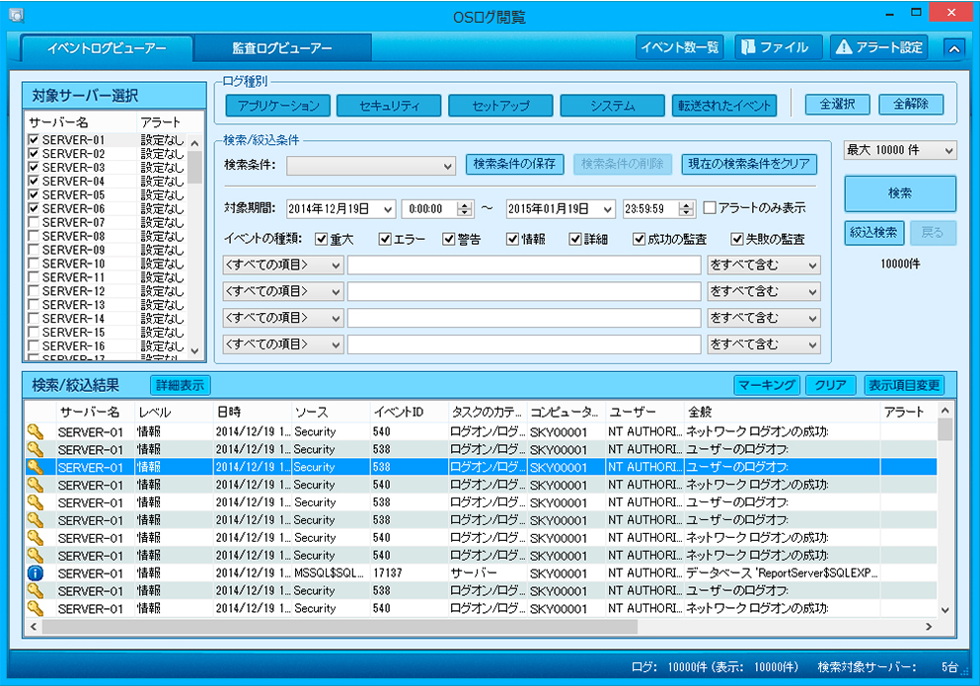The image size is (980, 686).
Task: Click 全解除 button
Action: (x=911, y=105)
